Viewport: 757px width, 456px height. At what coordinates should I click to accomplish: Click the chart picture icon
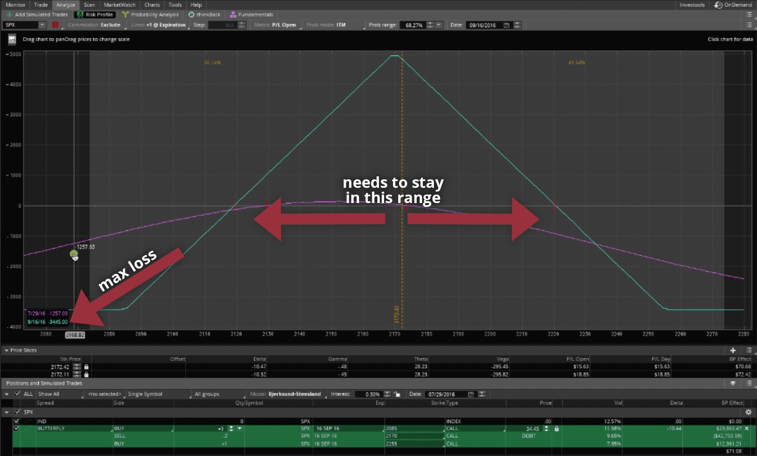coord(12,39)
